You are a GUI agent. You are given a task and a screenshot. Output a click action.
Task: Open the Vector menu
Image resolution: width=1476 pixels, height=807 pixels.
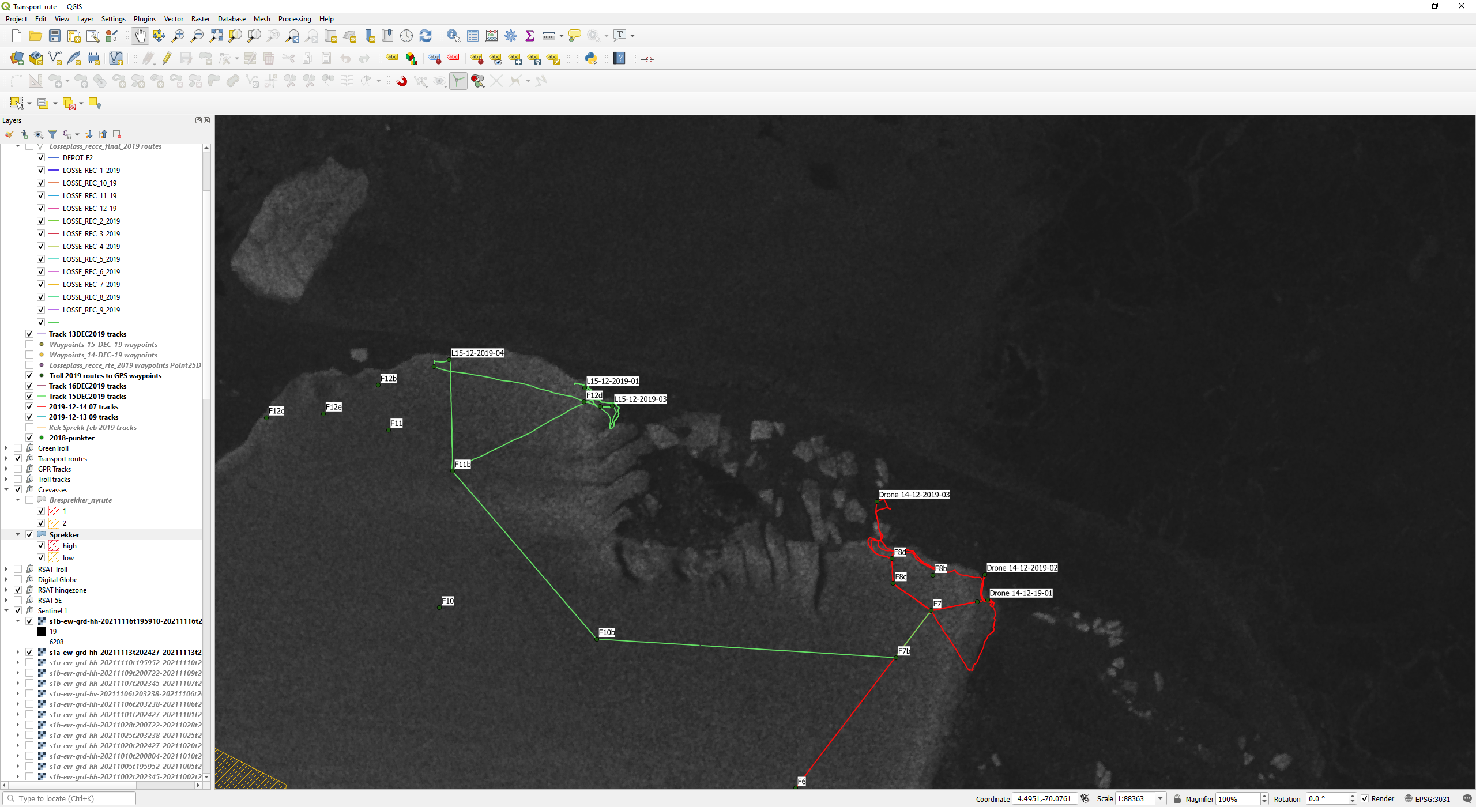point(174,19)
